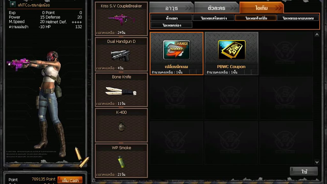Click the inventory scroll up arrow
Viewport: 327px width, 184px height.
[x=317, y=34]
